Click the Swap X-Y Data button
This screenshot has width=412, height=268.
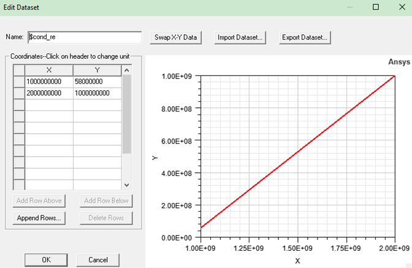[x=175, y=37]
